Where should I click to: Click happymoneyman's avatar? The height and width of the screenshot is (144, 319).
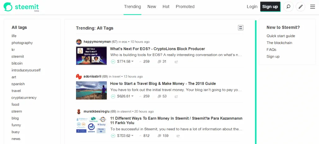pyautogui.click(x=79, y=42)
